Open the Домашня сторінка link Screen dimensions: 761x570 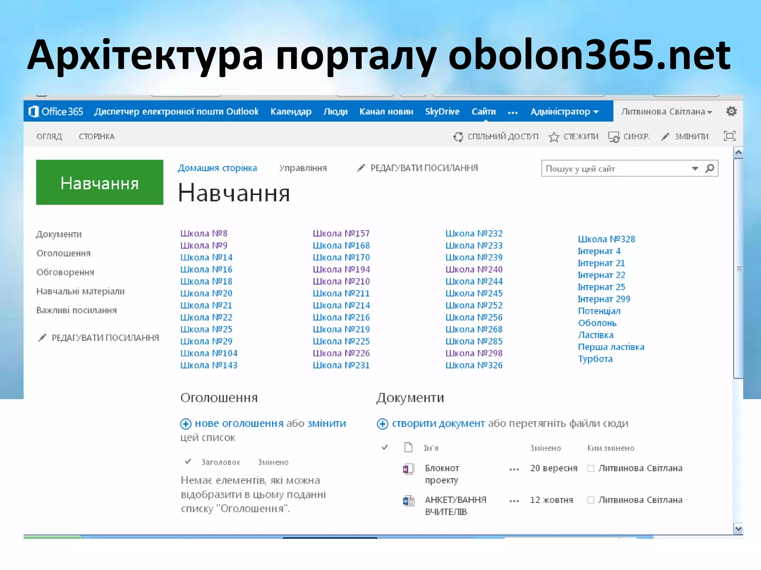217,168
